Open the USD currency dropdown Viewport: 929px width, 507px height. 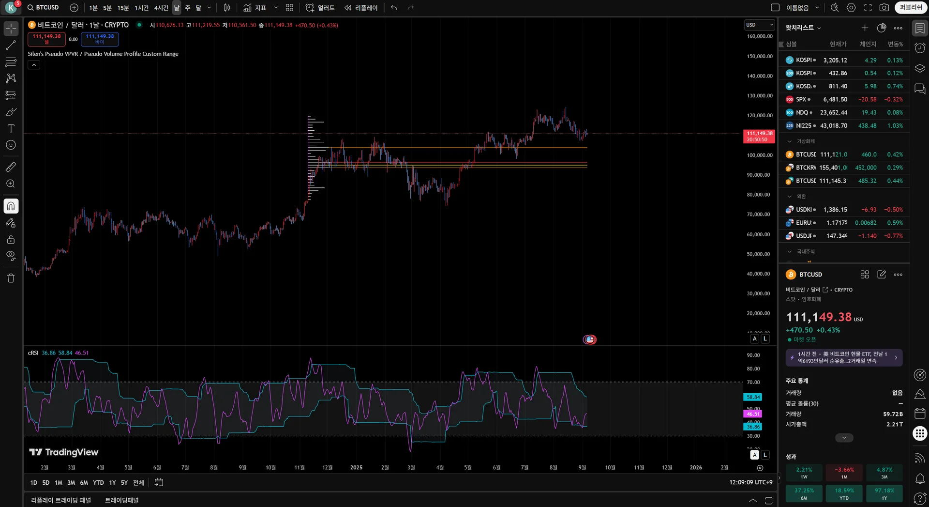tap(760, 25)
